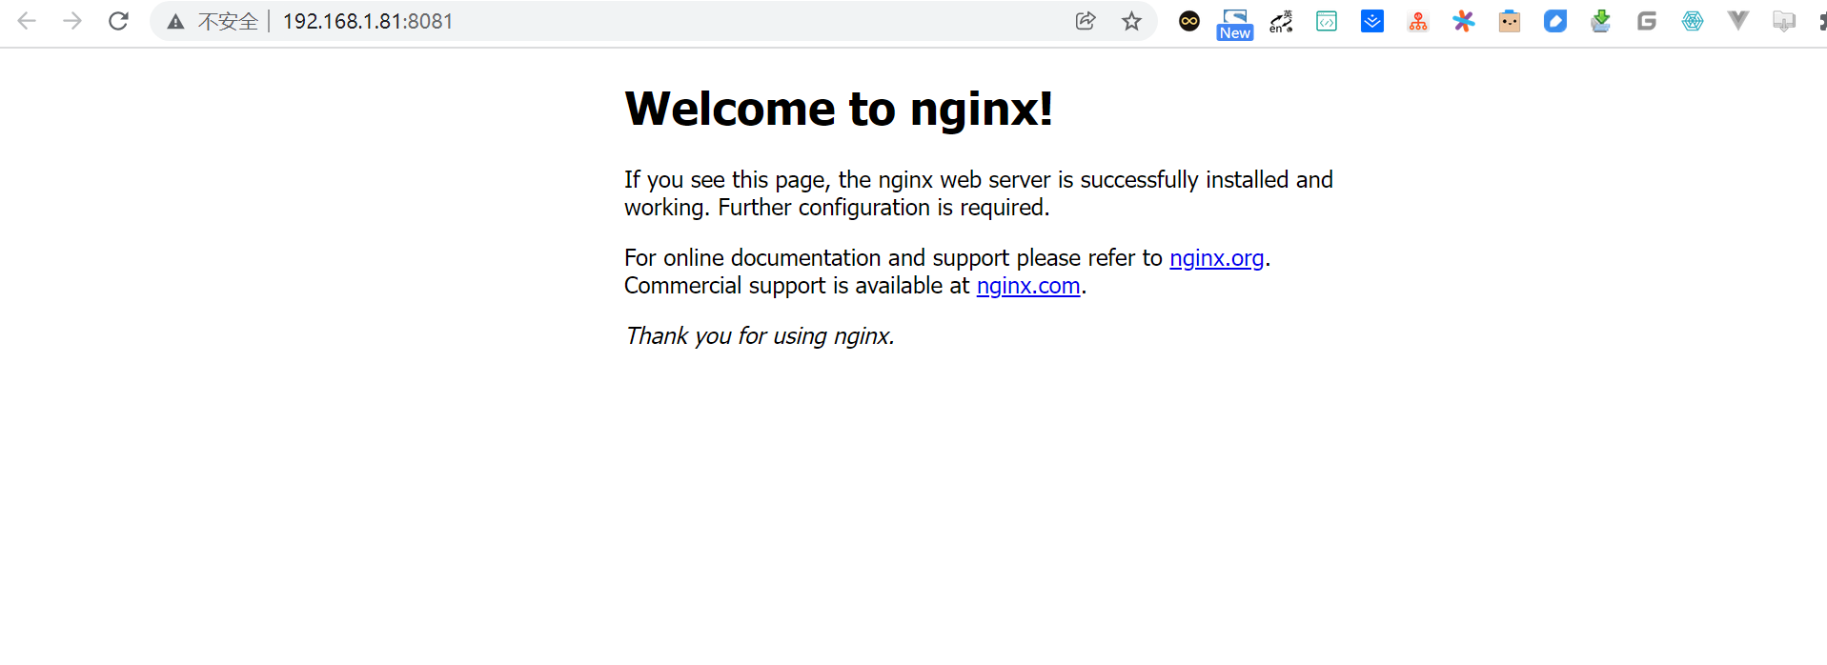The height and width of the screenshot is (665, 1827).
Task: Open the beige clipboard face extension icon
Action: [1510, 21]
